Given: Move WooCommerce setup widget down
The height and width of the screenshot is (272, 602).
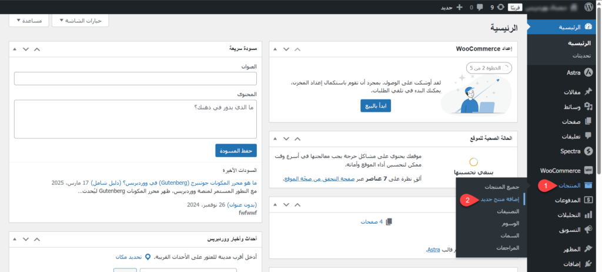Looking at the screenshot, I should pyautogui.click(x=286, y=49).
